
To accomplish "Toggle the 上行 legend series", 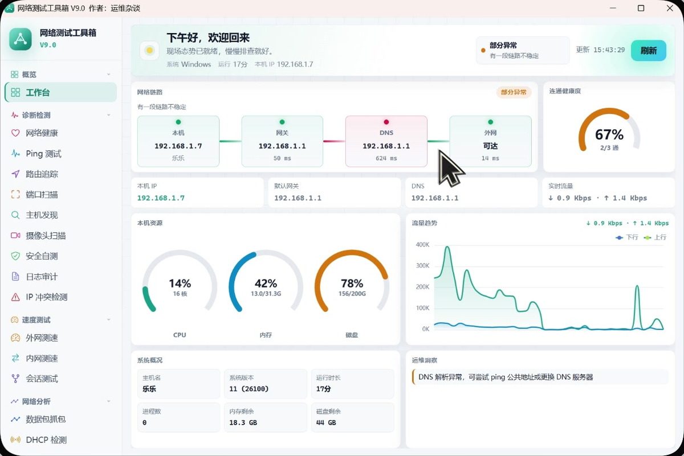I will pyautogui.click(x=655, y=237).
